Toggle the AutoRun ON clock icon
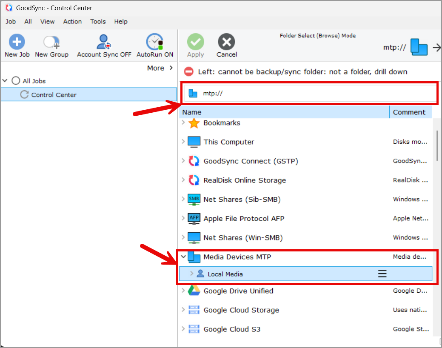Viewport: 442px width, 348px height. [154, 42]
